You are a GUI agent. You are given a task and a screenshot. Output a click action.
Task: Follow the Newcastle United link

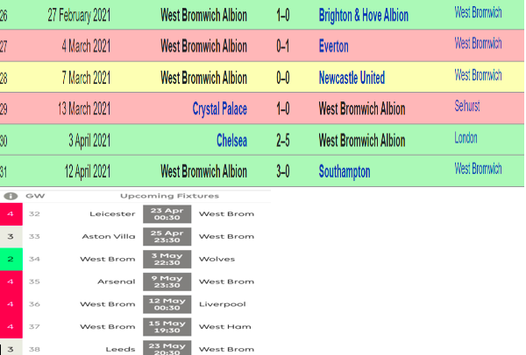tap(352, 78)
